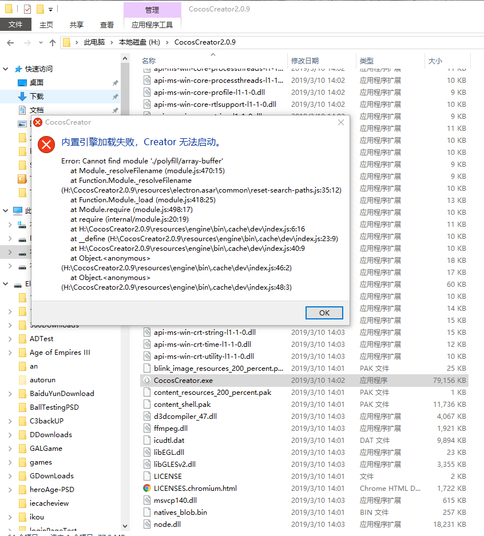Click the pin icon next to 文档
Screen dimensions: 484x536
click(116, 110)
